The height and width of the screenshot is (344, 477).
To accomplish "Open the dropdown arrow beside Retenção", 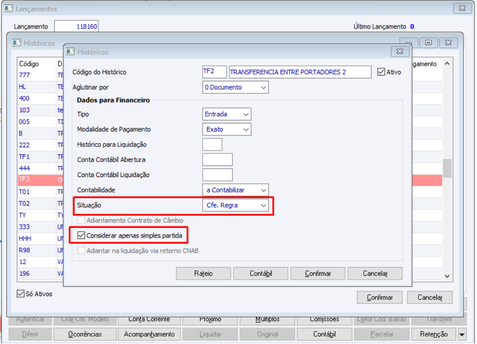I will click(x=462, y=334).
